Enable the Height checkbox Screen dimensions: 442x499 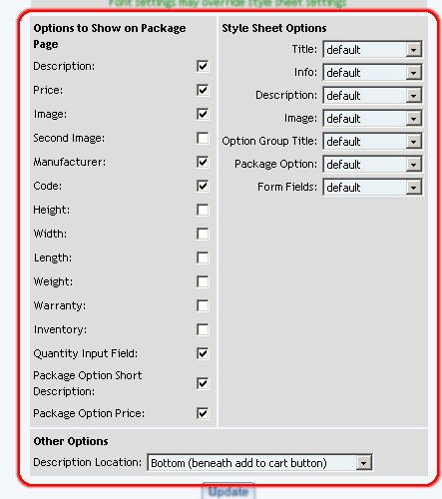203,210
